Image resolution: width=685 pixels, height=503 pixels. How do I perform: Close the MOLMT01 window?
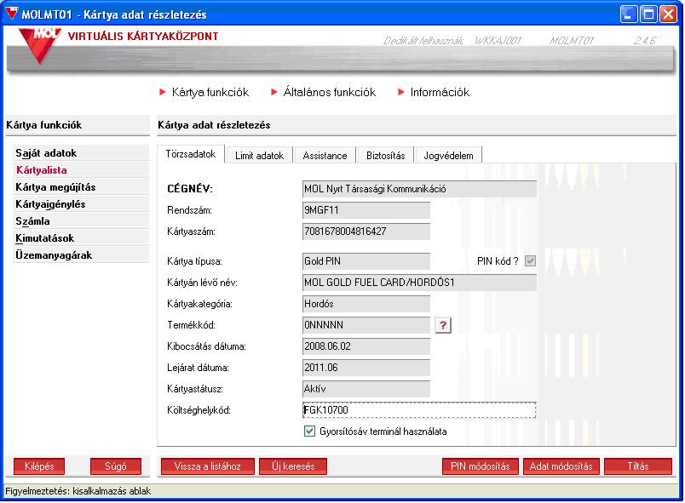(669, 14)
